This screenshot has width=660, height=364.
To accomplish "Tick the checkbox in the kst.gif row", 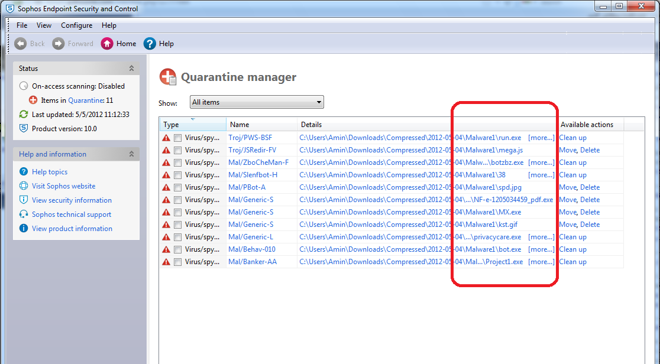I will pos(177,225).
